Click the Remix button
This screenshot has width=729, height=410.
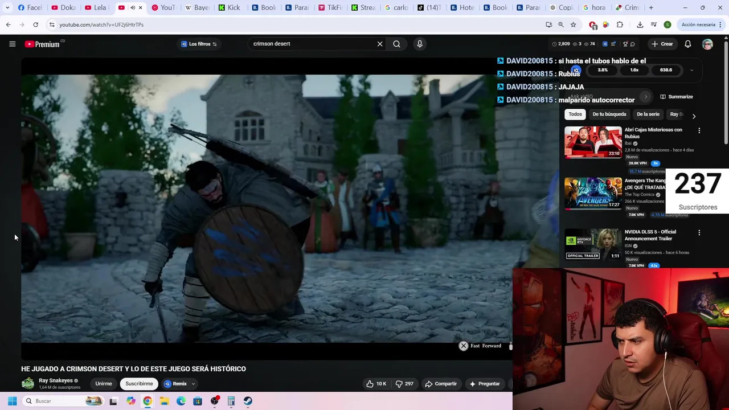point(175,384)
